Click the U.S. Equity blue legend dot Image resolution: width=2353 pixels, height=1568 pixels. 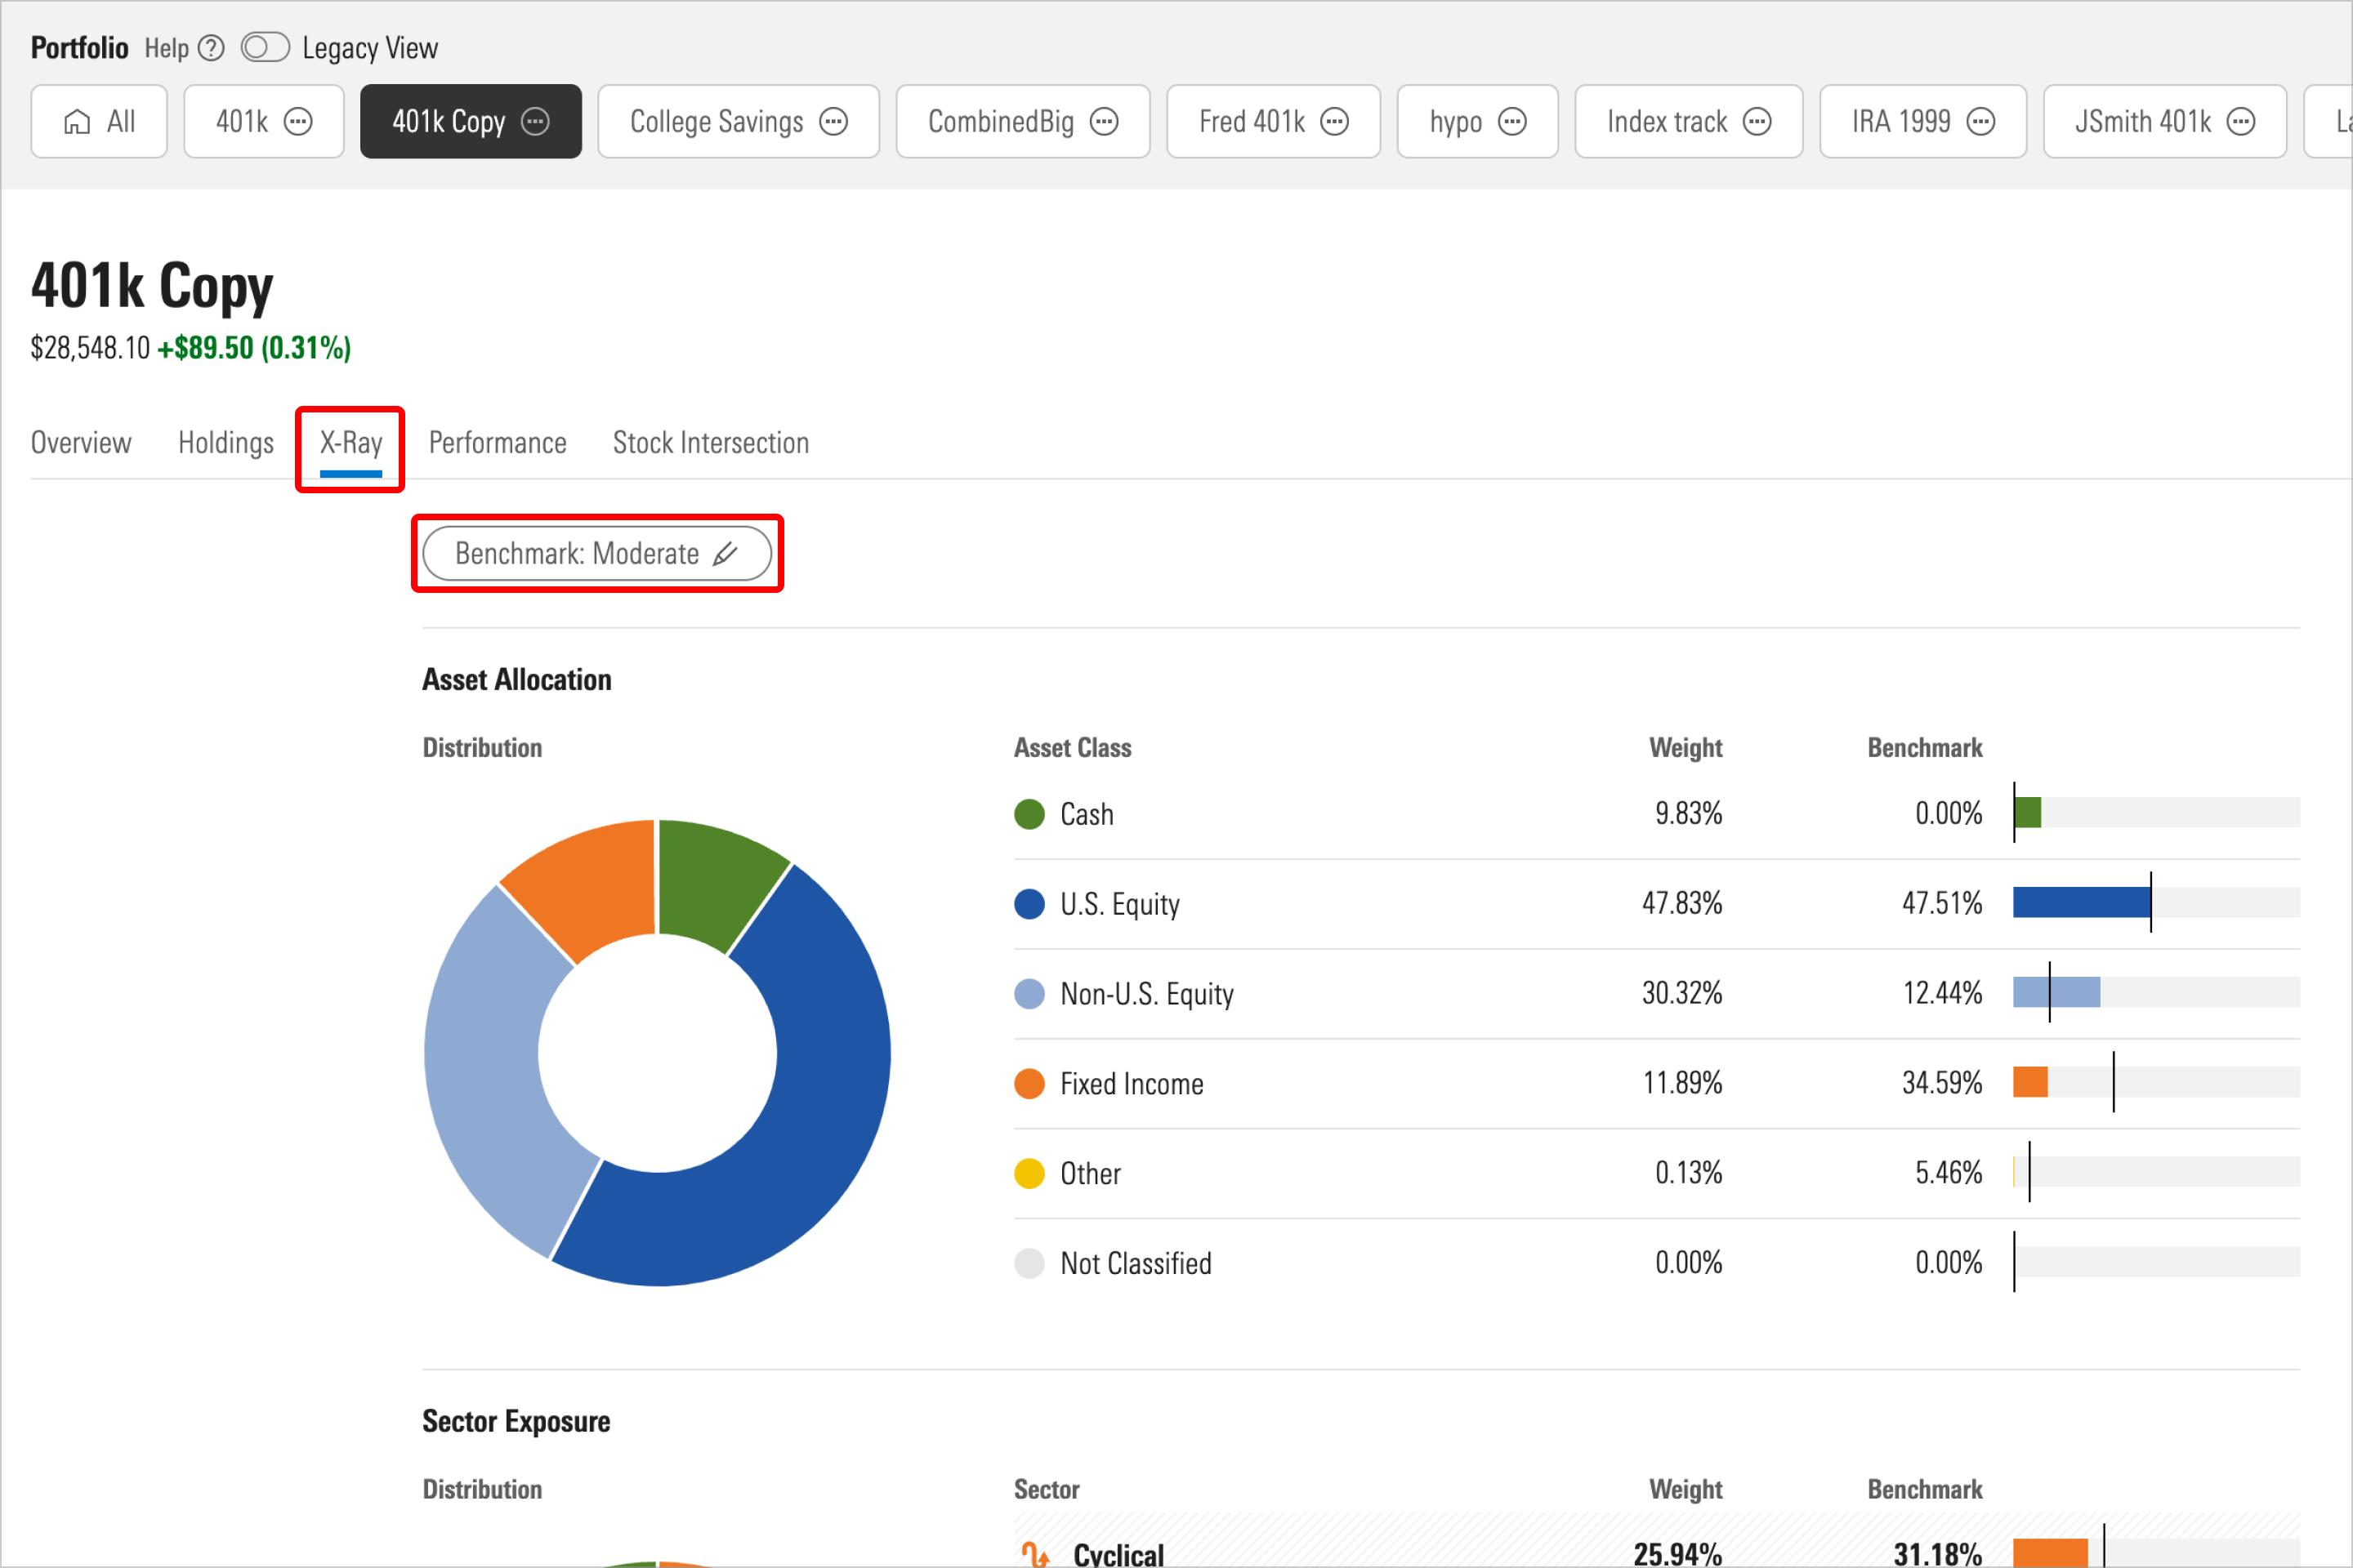coord(1029,904)
